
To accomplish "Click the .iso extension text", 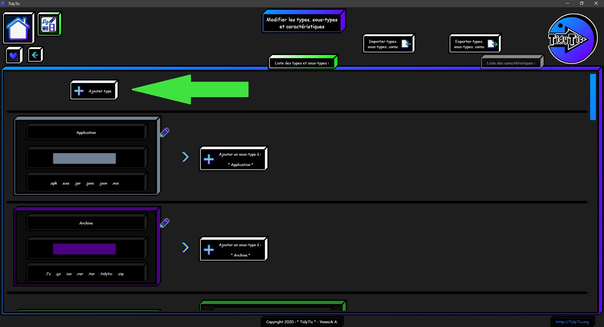I will 69,274.
